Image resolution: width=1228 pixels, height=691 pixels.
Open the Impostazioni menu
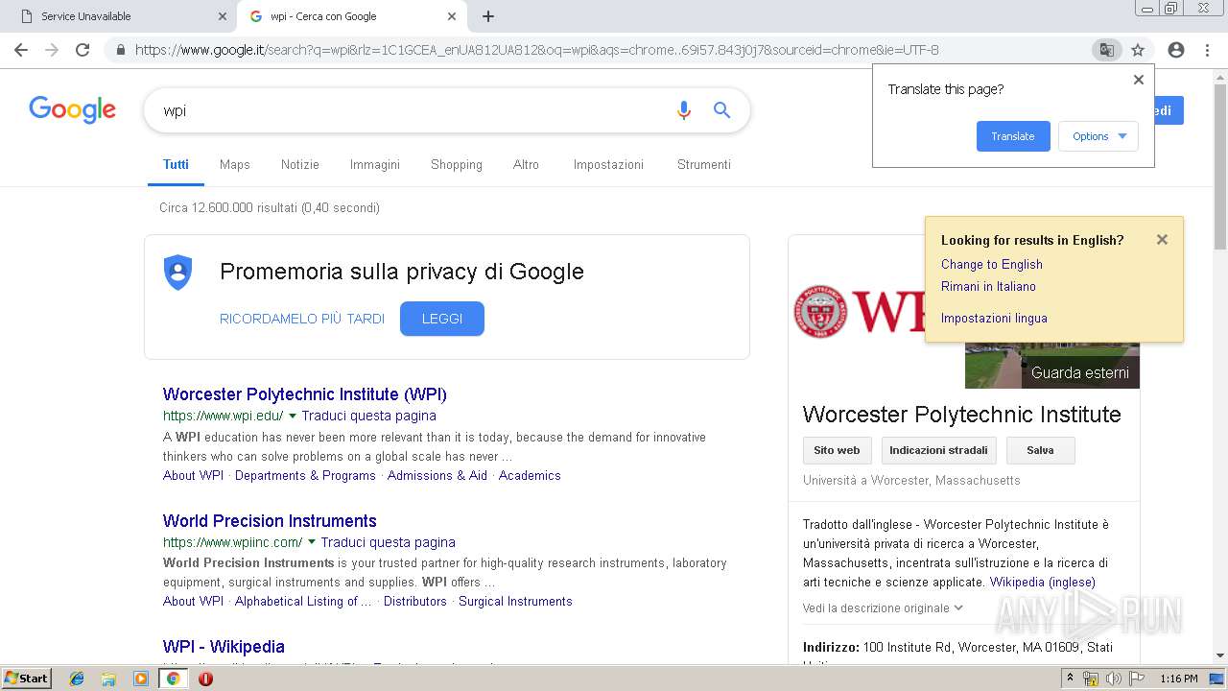click(x=608, y=164)
